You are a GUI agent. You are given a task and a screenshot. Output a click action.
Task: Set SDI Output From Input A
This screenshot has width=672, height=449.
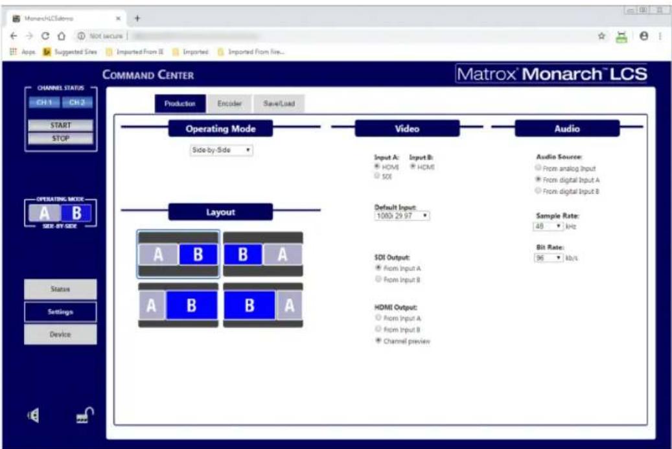point(378,268)
